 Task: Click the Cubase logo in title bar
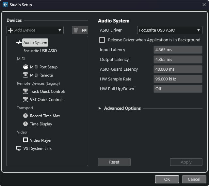5,5
